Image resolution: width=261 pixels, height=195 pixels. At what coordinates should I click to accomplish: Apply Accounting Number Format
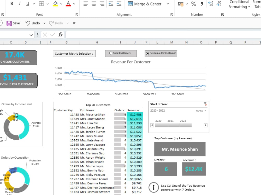[x=181, y=4]
